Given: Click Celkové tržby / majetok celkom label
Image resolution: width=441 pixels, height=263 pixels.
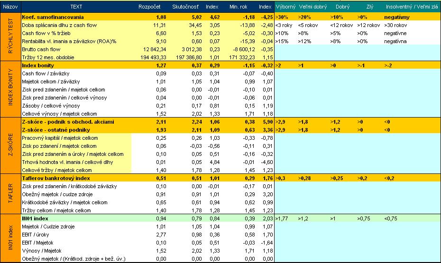Looking at the screenshot, I should tap(57, 170).
